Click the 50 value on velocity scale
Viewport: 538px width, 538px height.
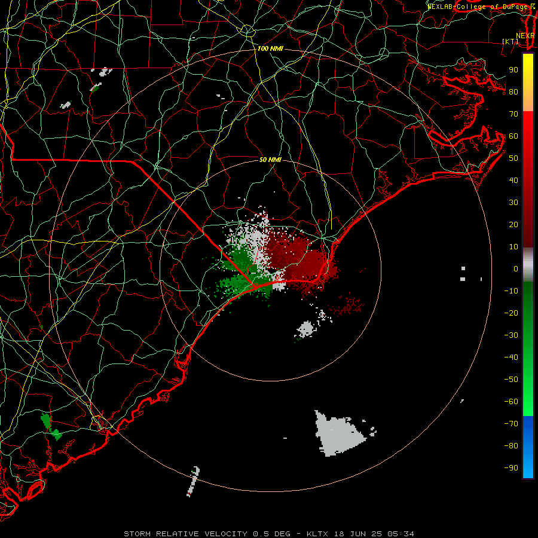click(x=513, y=158)
